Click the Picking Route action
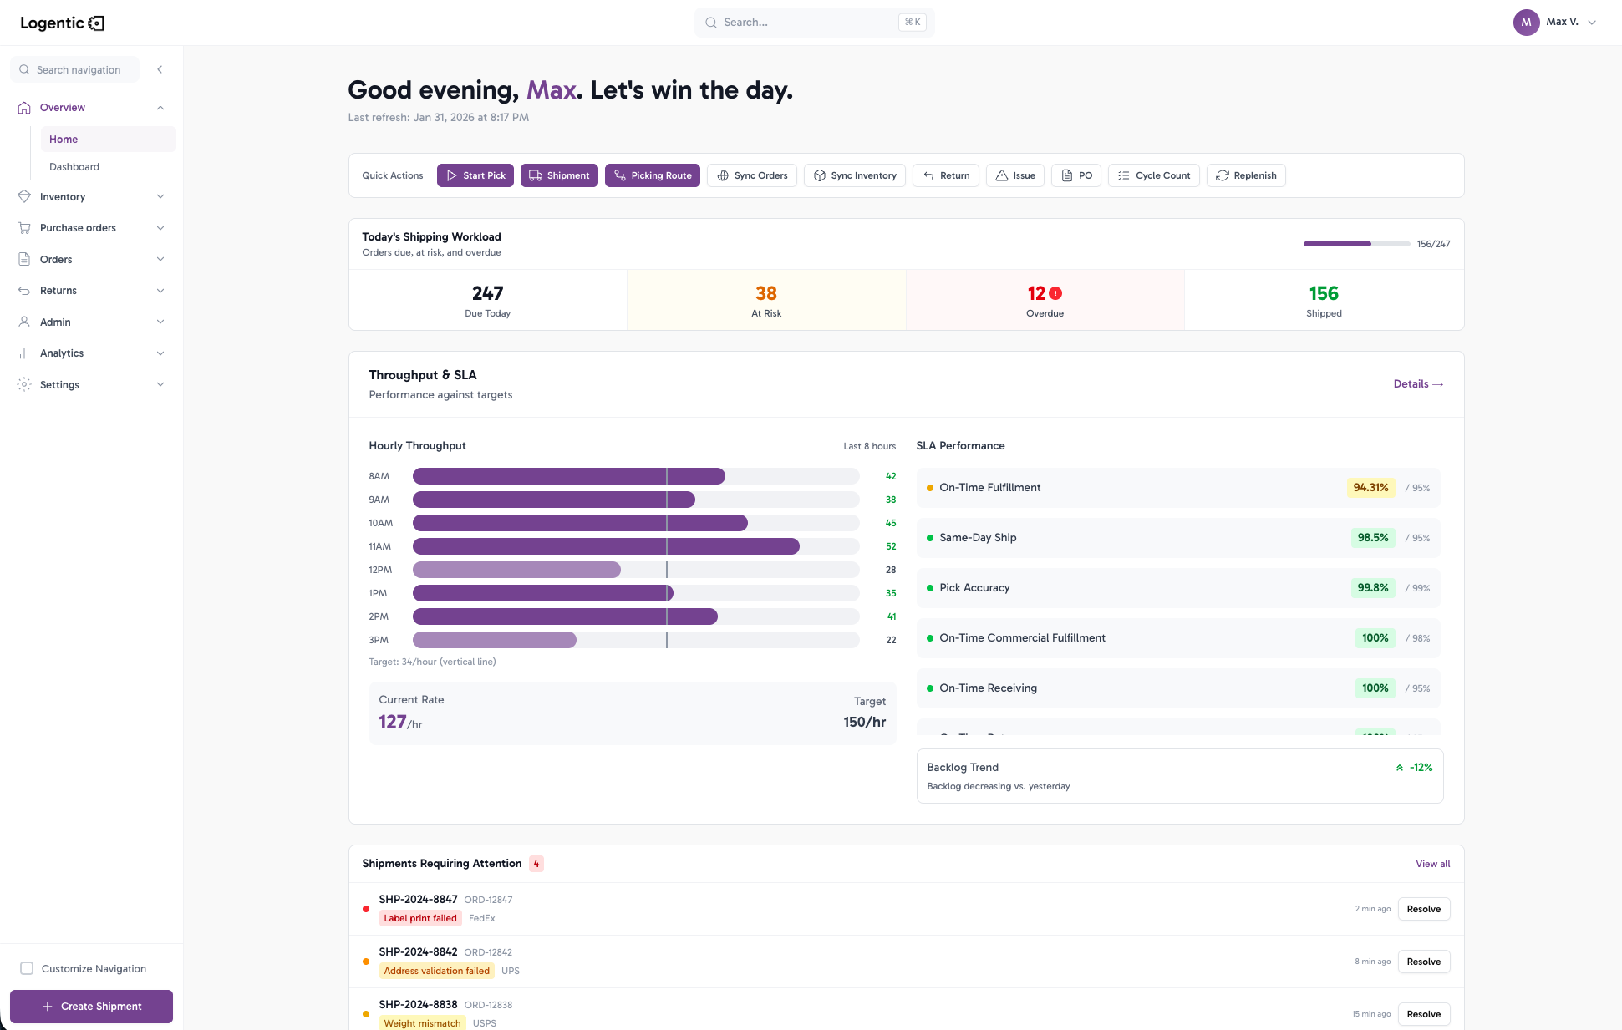Image resolution: width=1622 pixels, height=1030 pixels. (652, 175)
